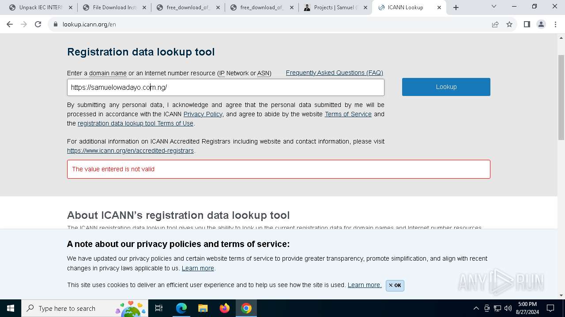Bookmark this tab with star
Screen dimensions: 565x317
(x=509, y=25)
